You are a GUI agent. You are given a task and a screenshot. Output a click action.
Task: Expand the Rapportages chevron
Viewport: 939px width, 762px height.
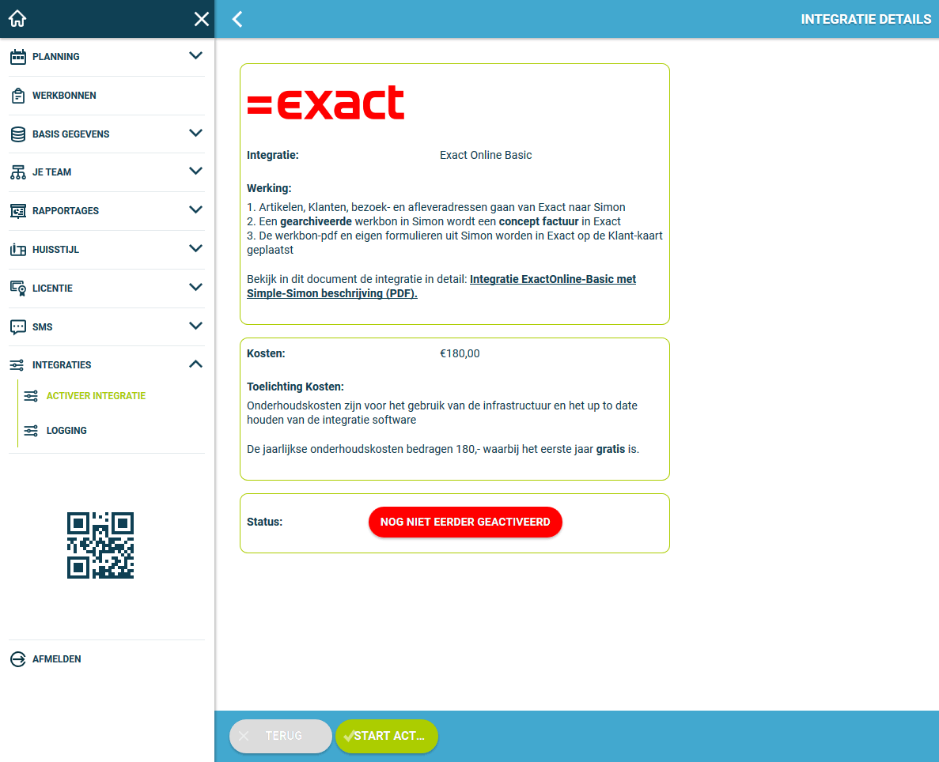coord(195,209)
